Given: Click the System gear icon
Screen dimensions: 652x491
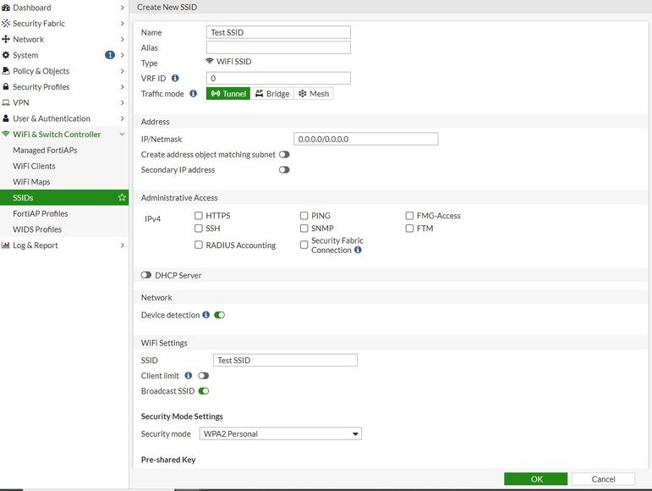Looking at the screenshot, I should click(x=6, y=55).
